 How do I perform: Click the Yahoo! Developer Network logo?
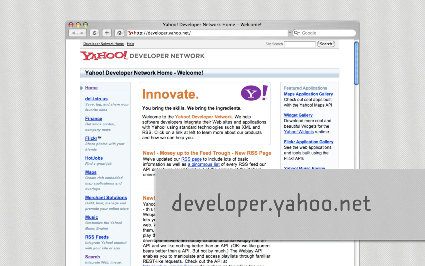(x=142, y=56)
